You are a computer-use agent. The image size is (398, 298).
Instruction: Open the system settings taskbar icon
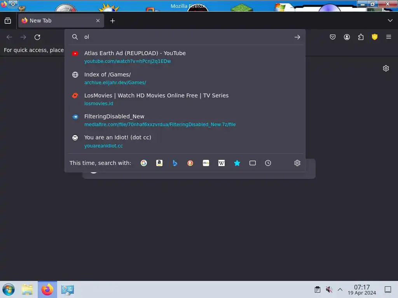click(68, 289)
